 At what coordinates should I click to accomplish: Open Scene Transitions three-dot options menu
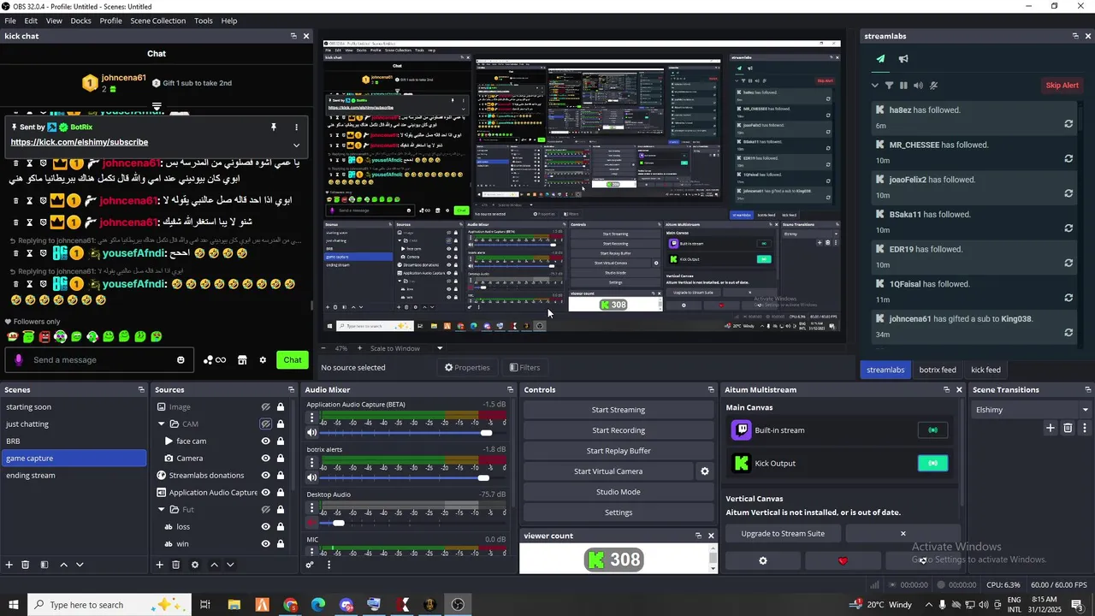pyautogui.click(x=1085, y=428)
